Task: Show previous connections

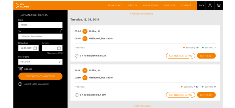Action: pos(141,14)
